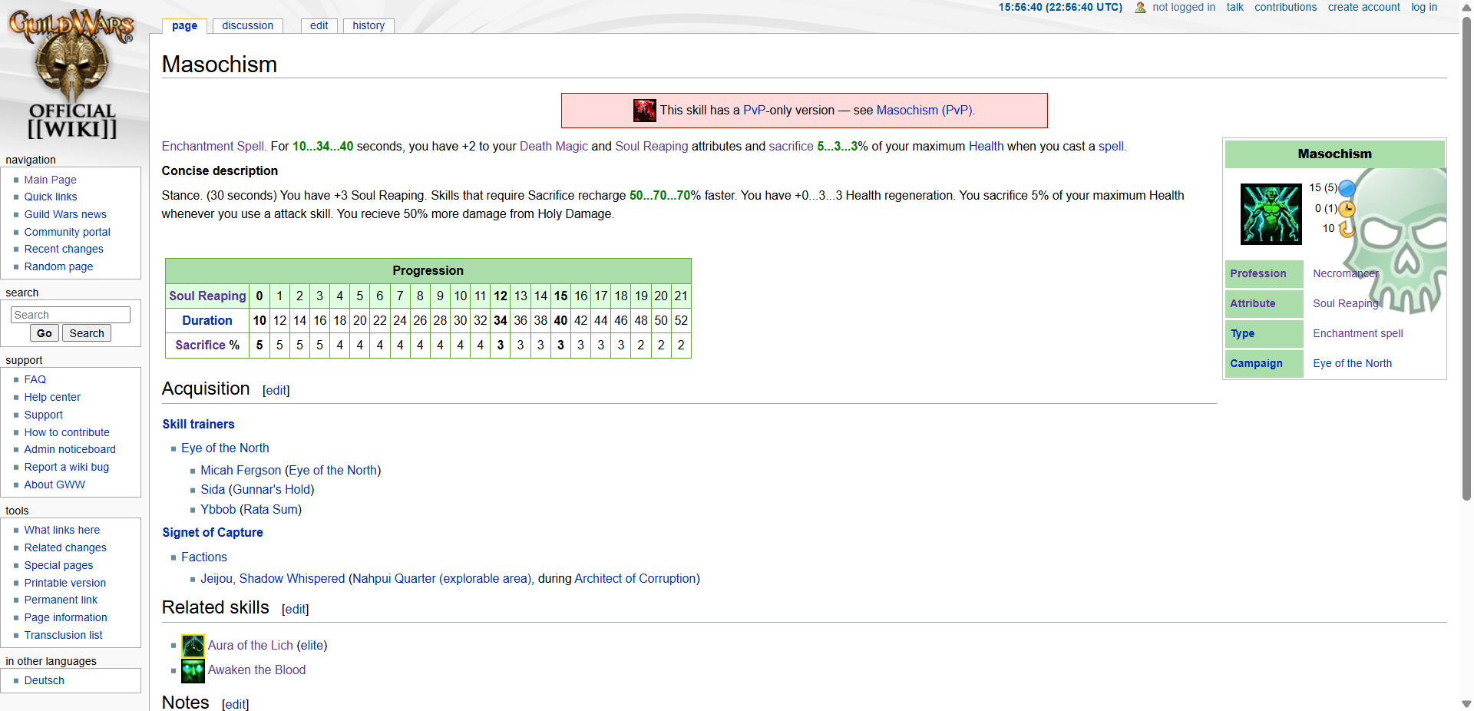Open the edit tab
The height and width of the screenshot is (711, 1474).
[x=319, y=25]
